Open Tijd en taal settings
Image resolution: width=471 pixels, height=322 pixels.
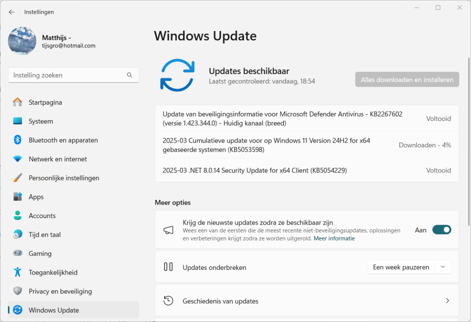44,235
